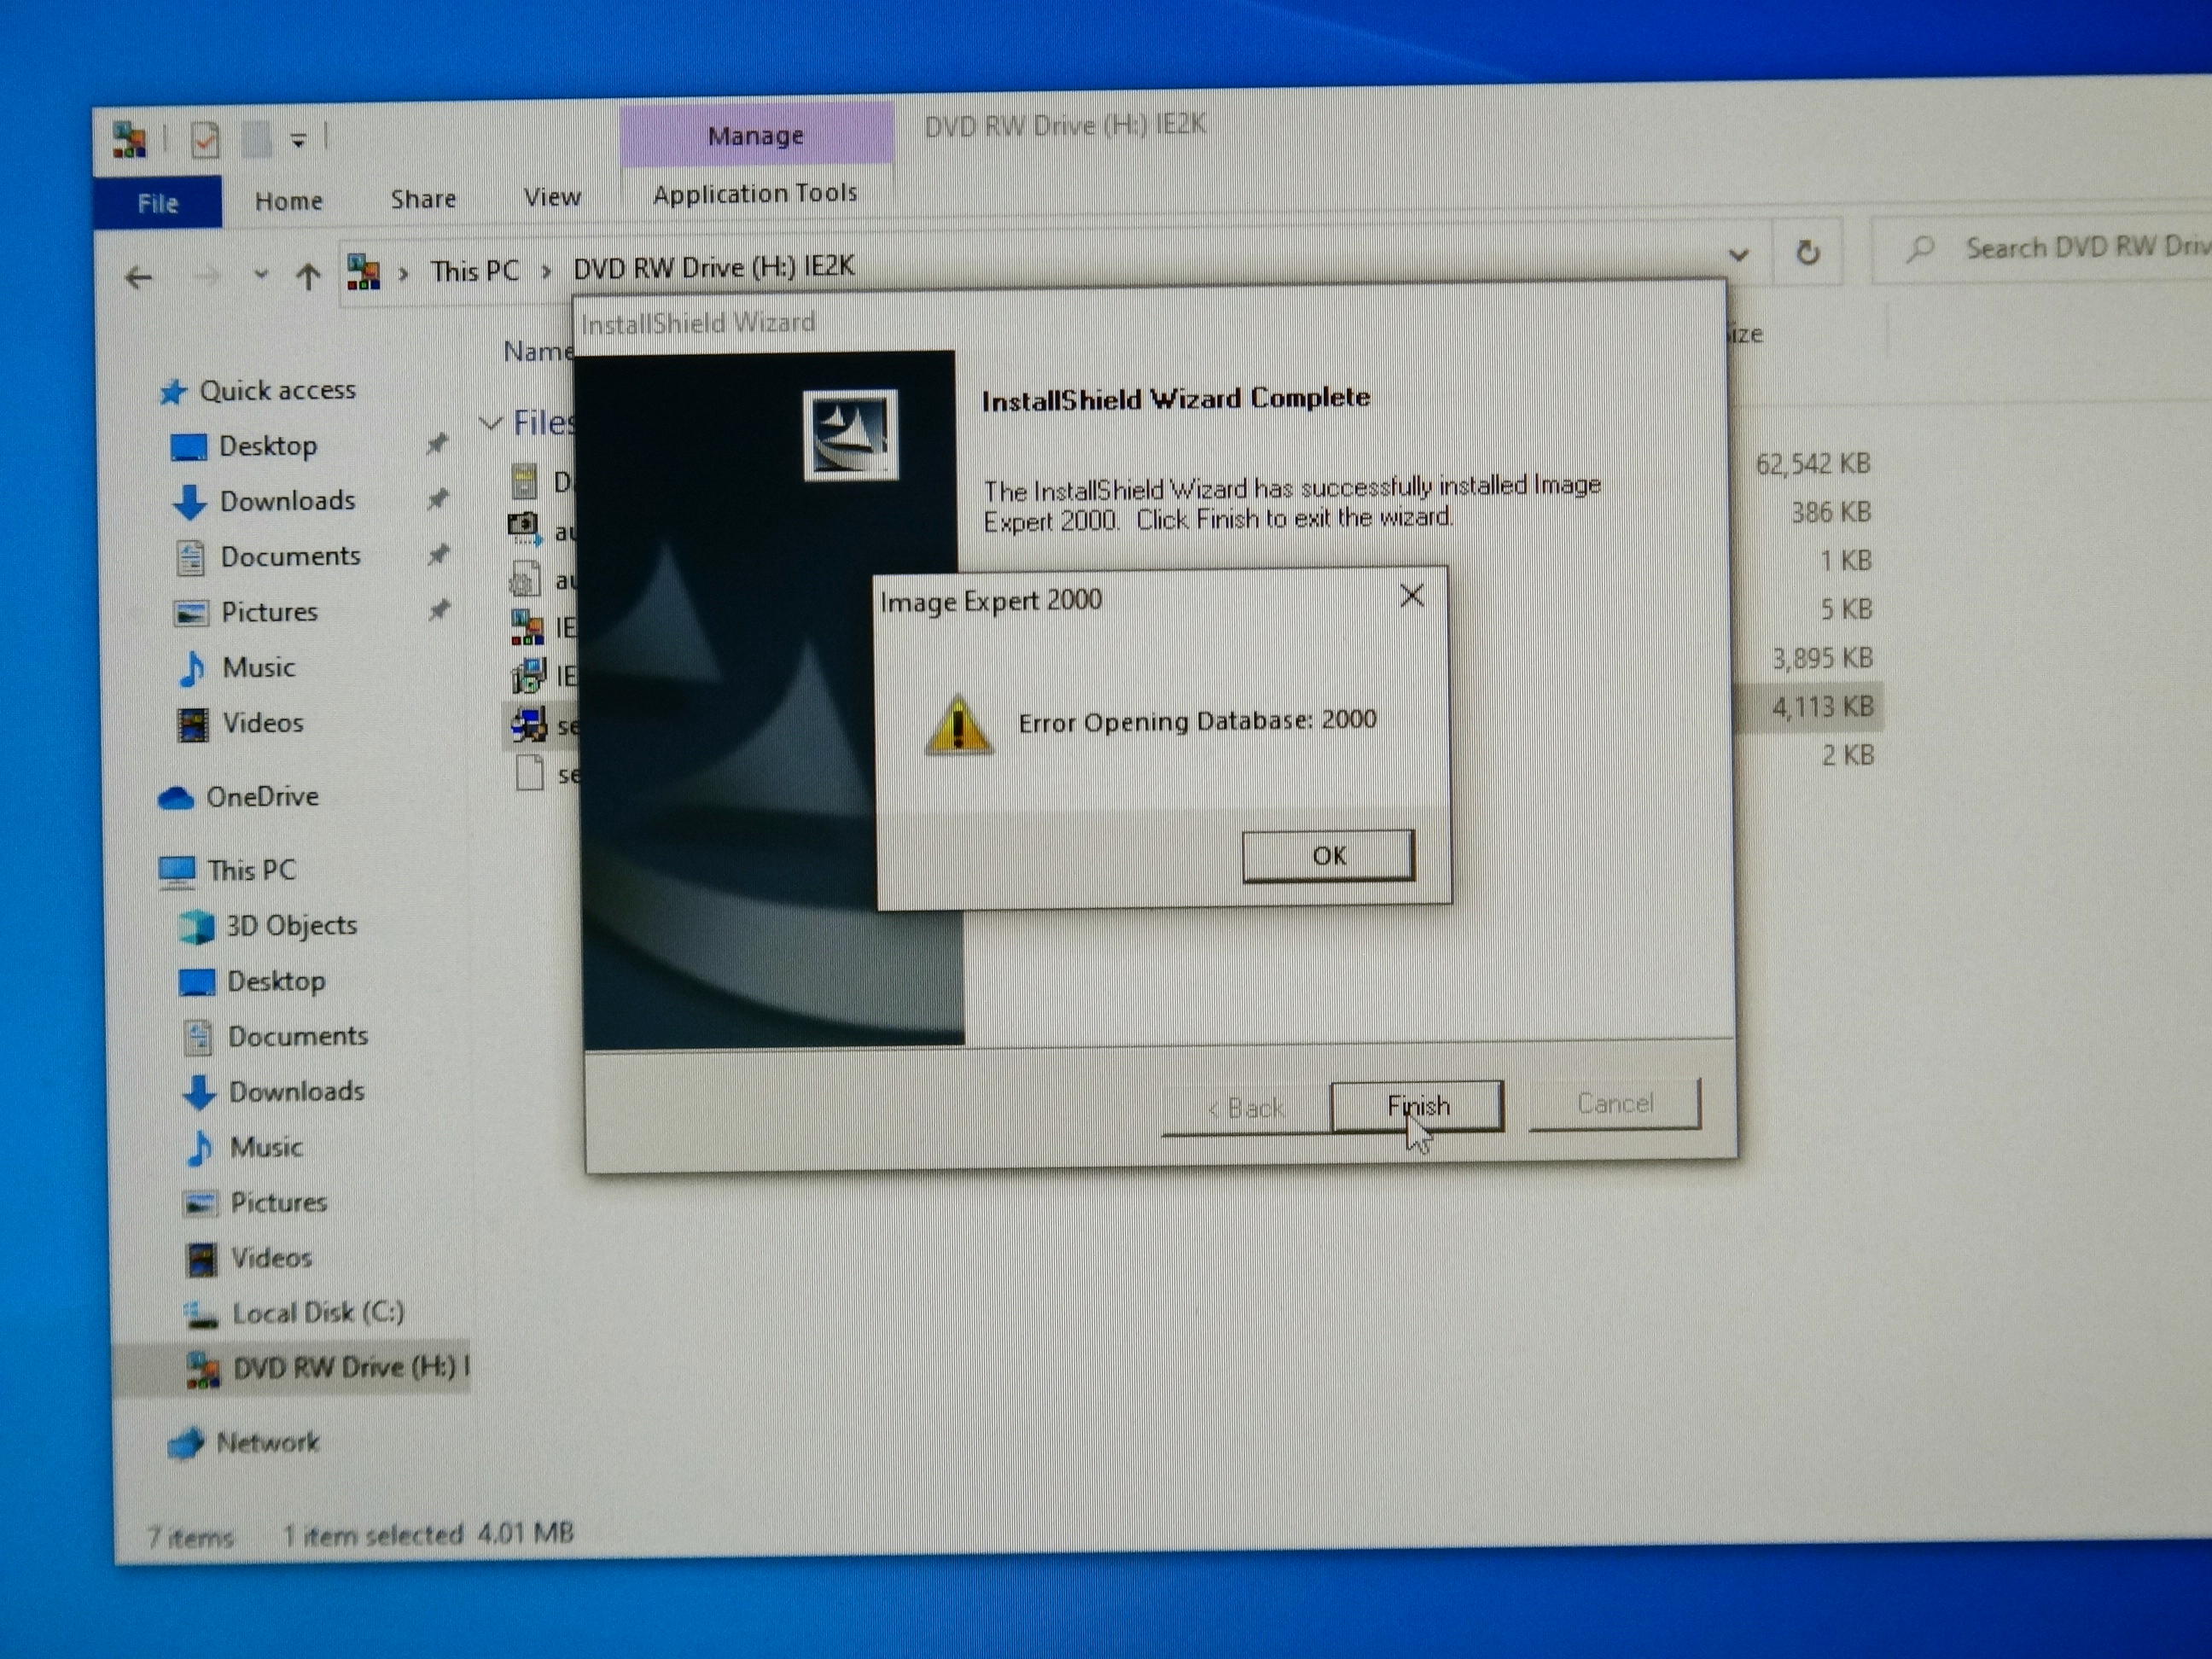Click the archive file icon in file list
Image resolution: width=2212 pixels, height=1659 pixels.
[x=525, y=482]
